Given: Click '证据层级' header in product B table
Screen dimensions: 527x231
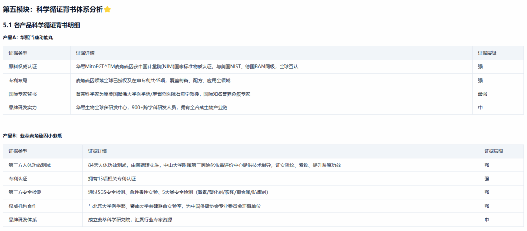Looking at the screenshot, I should 494,151.
